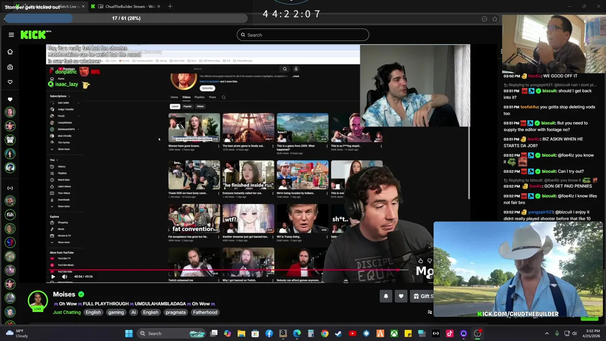
Task: Open 'Wtf is Trump doing' video thumbnail
Action: (303, 218)
